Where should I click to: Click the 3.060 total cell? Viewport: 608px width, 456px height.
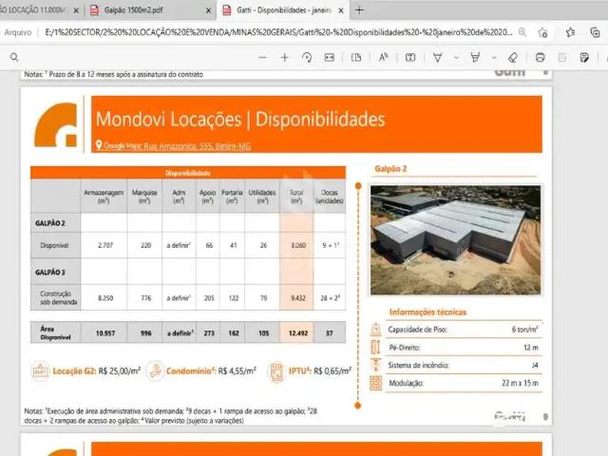pos(298,245)
